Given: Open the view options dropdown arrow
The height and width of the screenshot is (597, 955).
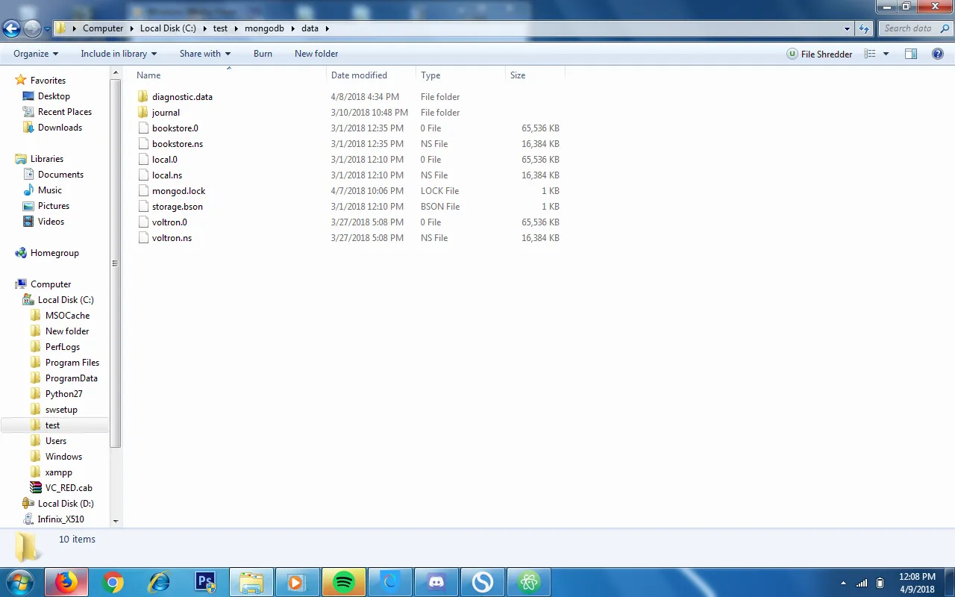Looking at the screenshot, I should pos(886,54).
